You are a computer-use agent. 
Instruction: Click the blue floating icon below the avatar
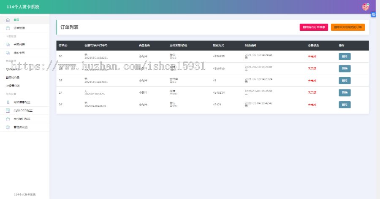374,14
